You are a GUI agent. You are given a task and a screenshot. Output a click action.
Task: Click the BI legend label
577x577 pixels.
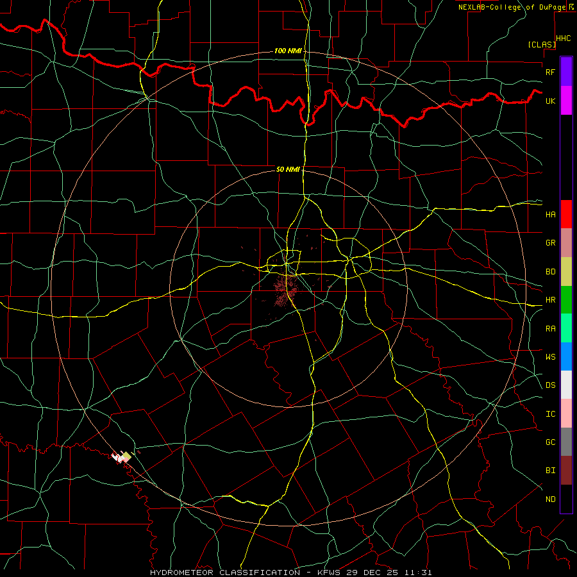tap(550, 471)
